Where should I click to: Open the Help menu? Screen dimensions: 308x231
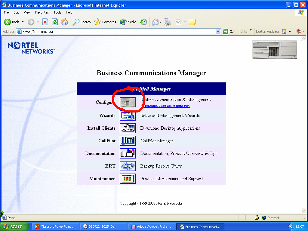(x=69, y=12)
